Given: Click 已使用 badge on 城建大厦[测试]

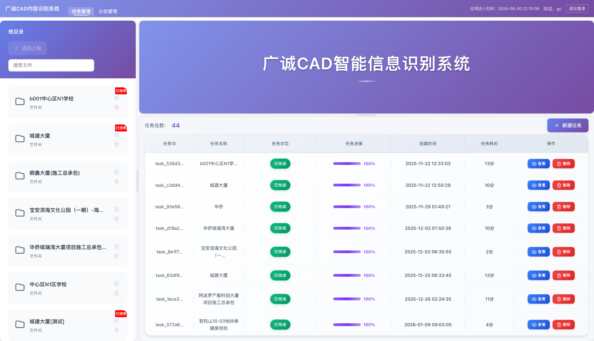Looking at the screenshot, I should pyautogui.click(x=121, y=313).
